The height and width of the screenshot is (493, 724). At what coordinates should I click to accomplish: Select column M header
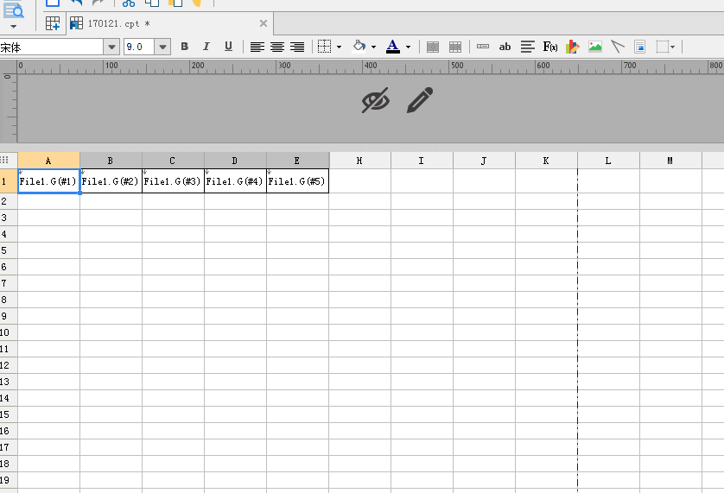point(670,161)
